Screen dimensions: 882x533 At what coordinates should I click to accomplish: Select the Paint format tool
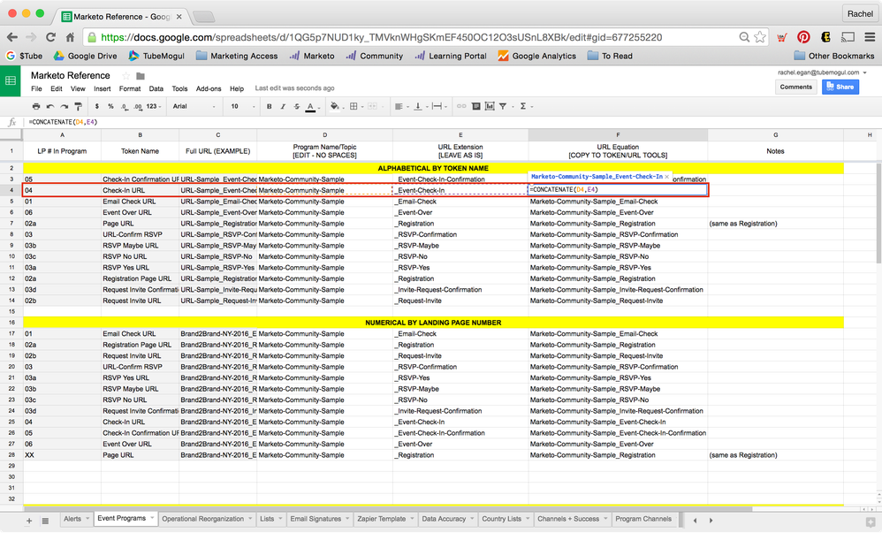point(78,106)
